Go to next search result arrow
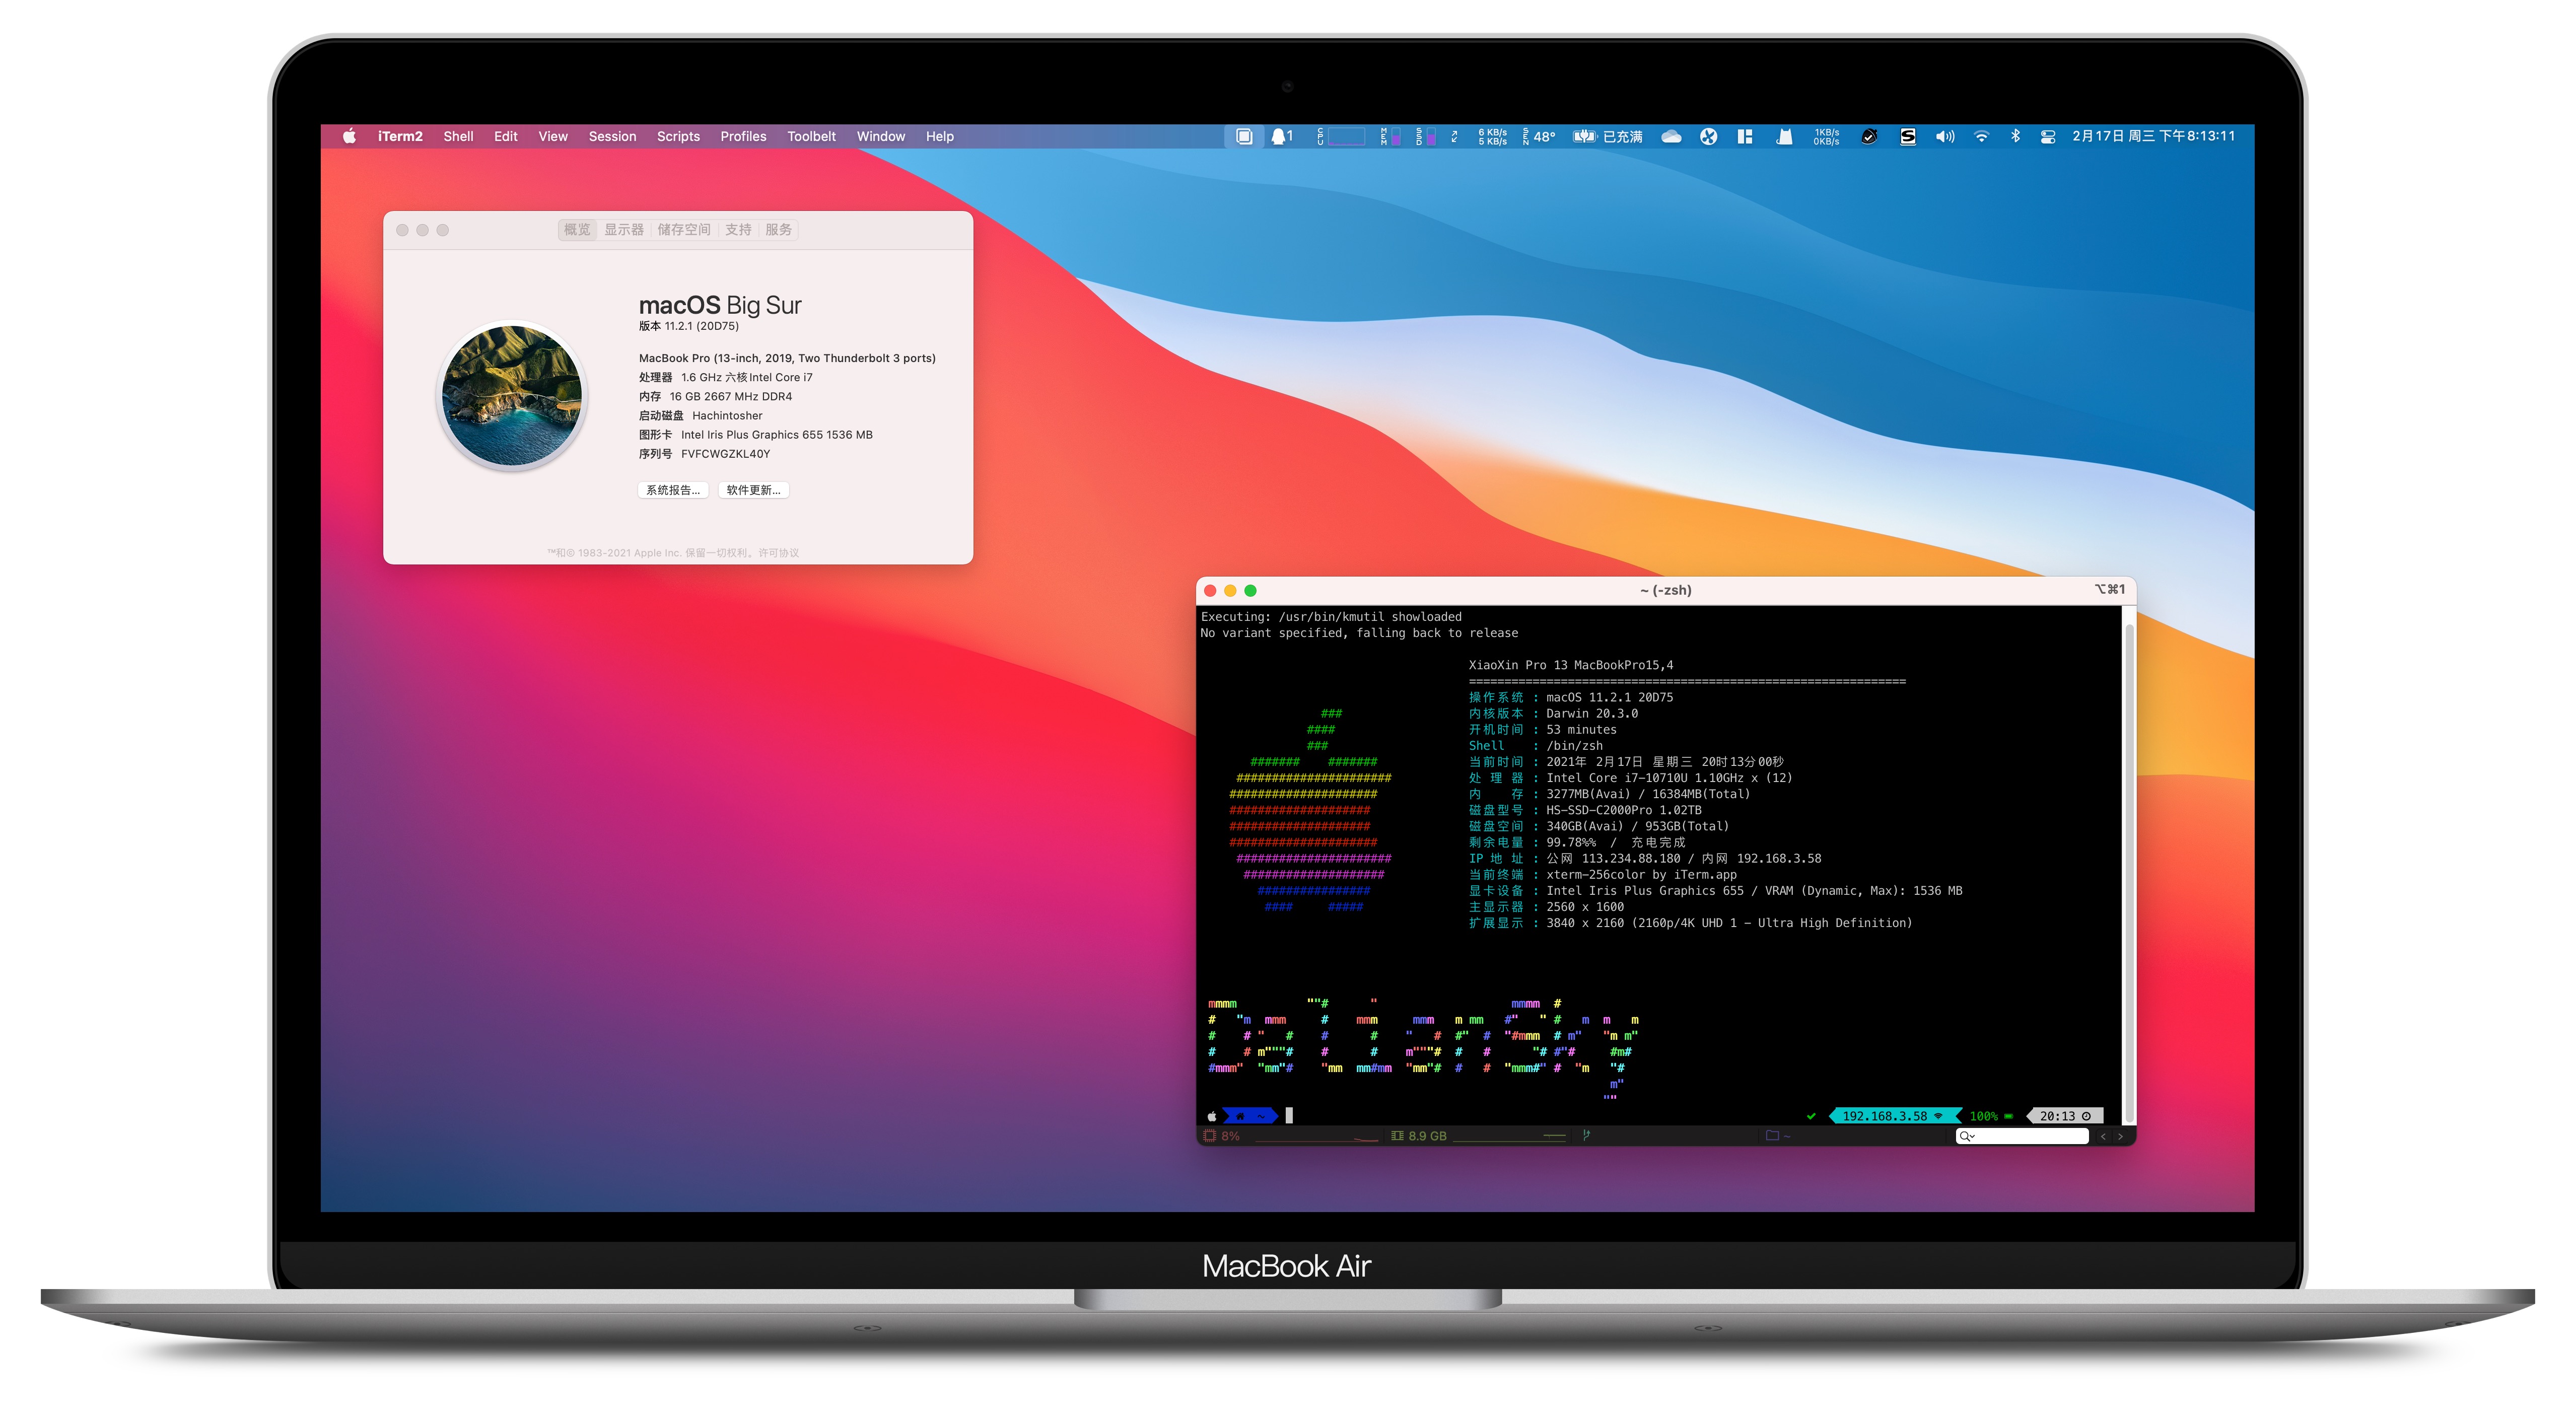The image size is (2576, 1416). [x=2120, y=1136]
